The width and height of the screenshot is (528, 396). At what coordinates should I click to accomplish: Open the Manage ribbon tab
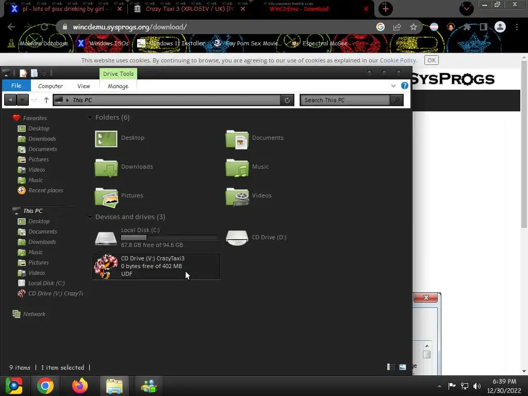pyautogui.click(x=118, y=86)
